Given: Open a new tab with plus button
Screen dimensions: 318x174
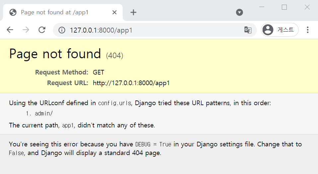Looking at the screenshot, I should click(x=133, y=12).
